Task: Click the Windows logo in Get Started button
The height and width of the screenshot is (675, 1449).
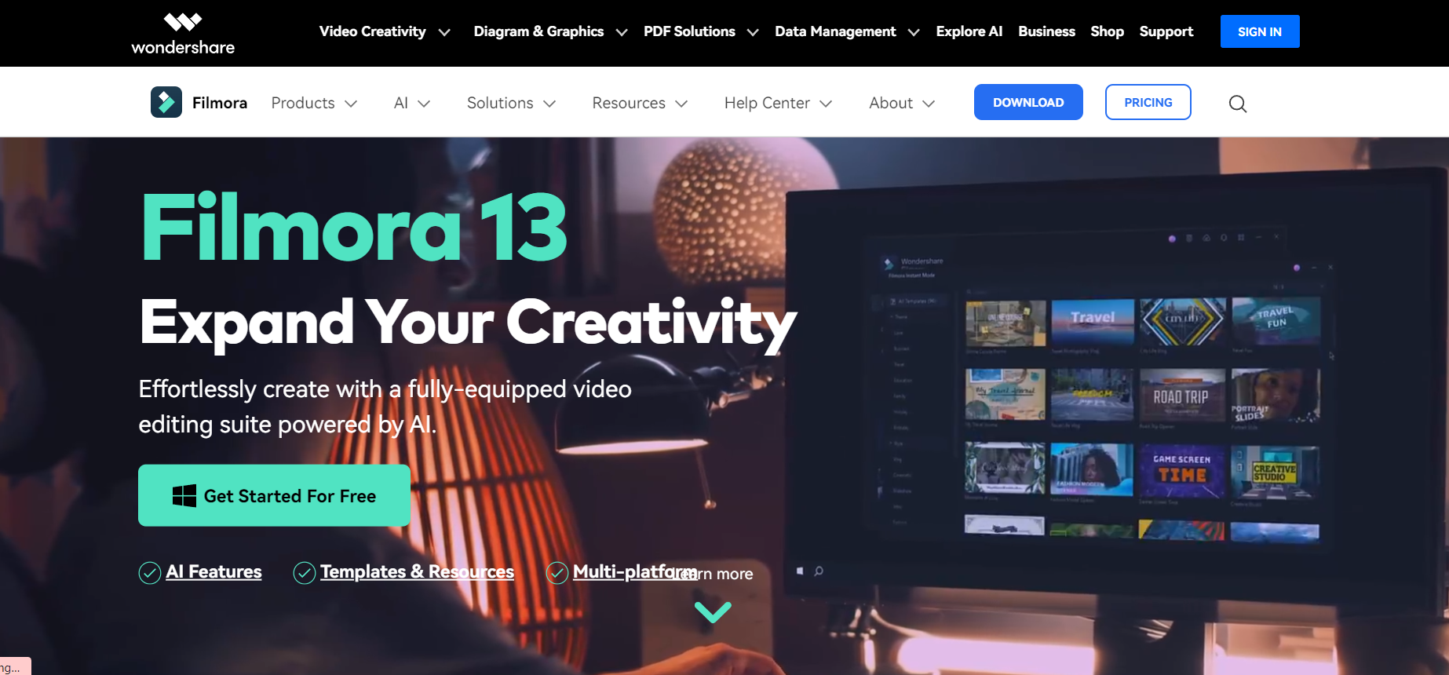Action: [x=184, y=495]
